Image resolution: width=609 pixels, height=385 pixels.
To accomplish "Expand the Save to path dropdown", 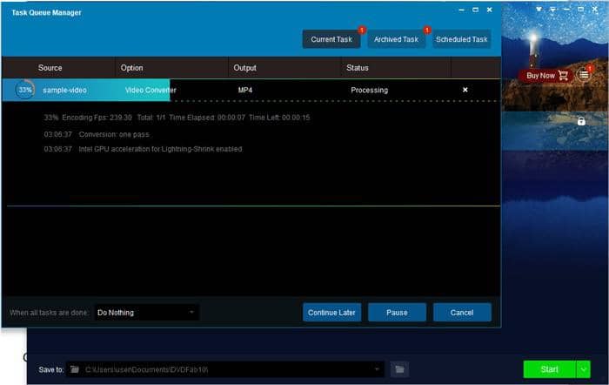I will point(377,369).
